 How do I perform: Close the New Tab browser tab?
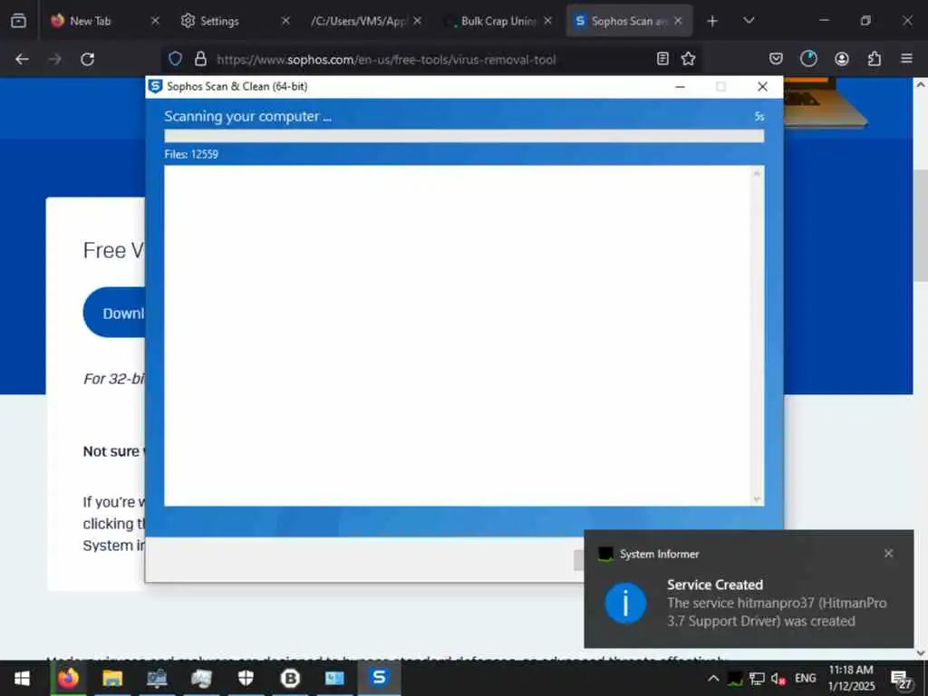pos(155,21)
